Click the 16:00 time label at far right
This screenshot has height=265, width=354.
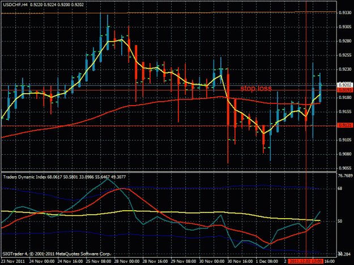point(330,261)
